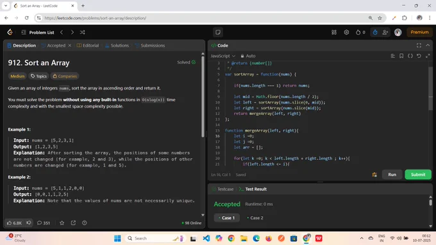Open the layout manager icon
The image size is (436, 245).
(334, 32)
